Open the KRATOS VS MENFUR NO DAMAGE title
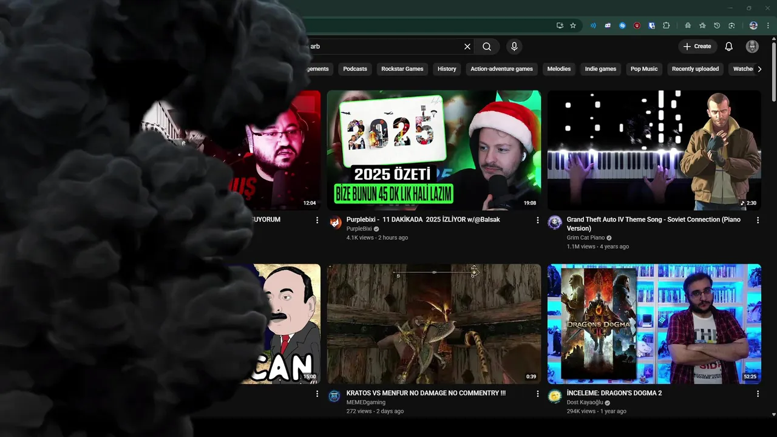777x437 pixels. pos(426,393)
